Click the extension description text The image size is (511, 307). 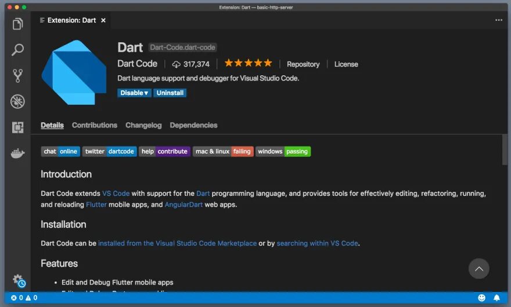tap(208, 78)
